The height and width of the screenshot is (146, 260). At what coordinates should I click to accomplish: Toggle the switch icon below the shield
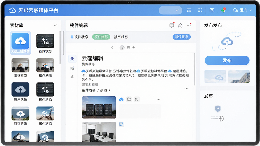[x=217, y=118]
